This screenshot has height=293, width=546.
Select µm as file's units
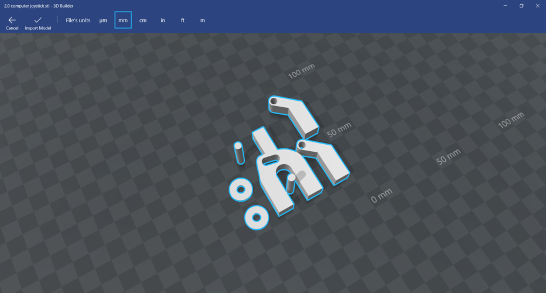coord(103,20)
